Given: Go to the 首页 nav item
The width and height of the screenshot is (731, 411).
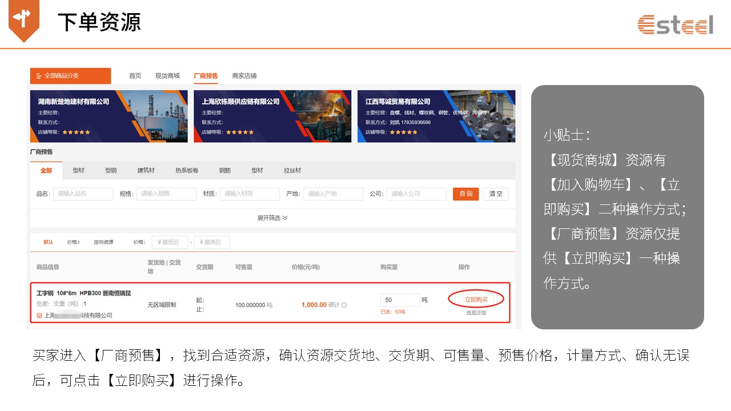Looking at the screenshot, I should (135, 75).
